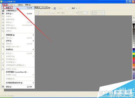Click the nudge offset 0.1 mm field
The width and height of the screenshot is (135, 98).
(x=83, y=13)
